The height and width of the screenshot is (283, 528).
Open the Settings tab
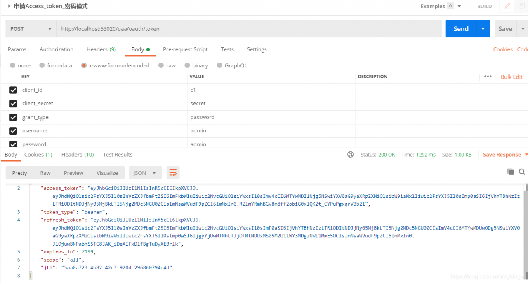coord(257,49)
